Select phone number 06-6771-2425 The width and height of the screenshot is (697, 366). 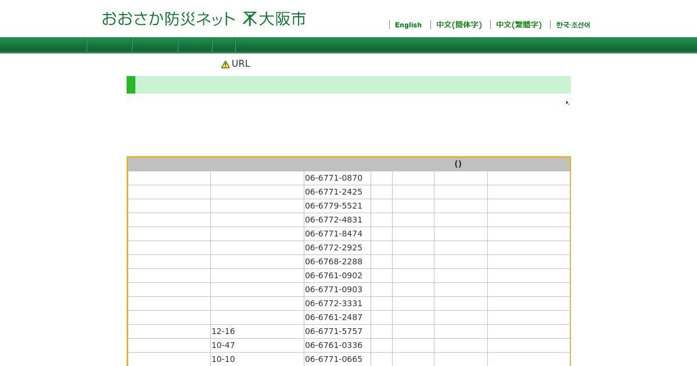coord(333,192)
